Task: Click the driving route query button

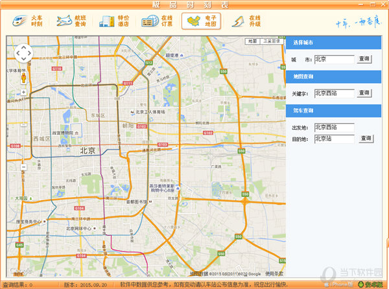Action: click(x=366, y=139)
